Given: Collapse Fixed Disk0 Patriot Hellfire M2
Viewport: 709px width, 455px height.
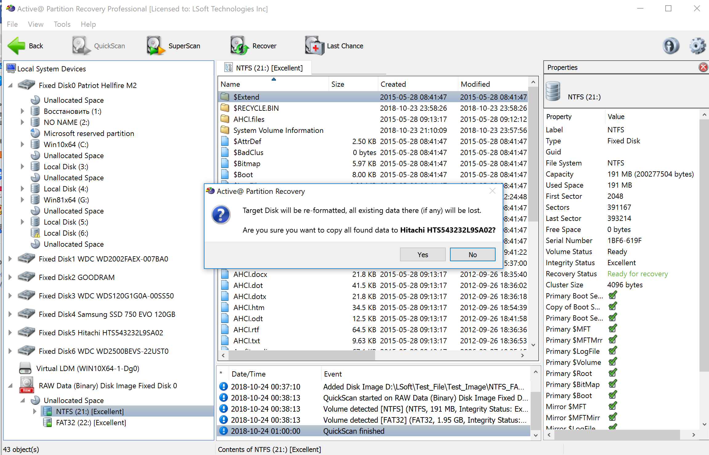Looking at the screenshot, I should [10, 85].
